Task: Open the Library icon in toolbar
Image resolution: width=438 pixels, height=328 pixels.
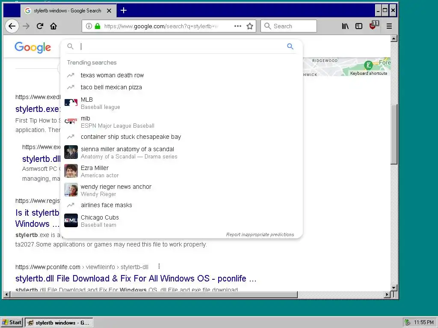Action: (345, 26)
